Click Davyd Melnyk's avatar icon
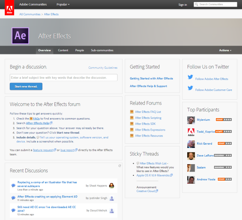Screen dimensions: 242x220 112,211
